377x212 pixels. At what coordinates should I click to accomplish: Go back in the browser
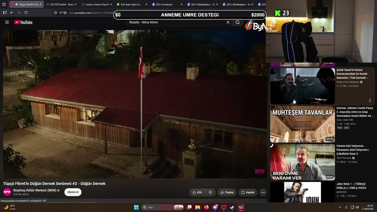[x=12, y=13]
